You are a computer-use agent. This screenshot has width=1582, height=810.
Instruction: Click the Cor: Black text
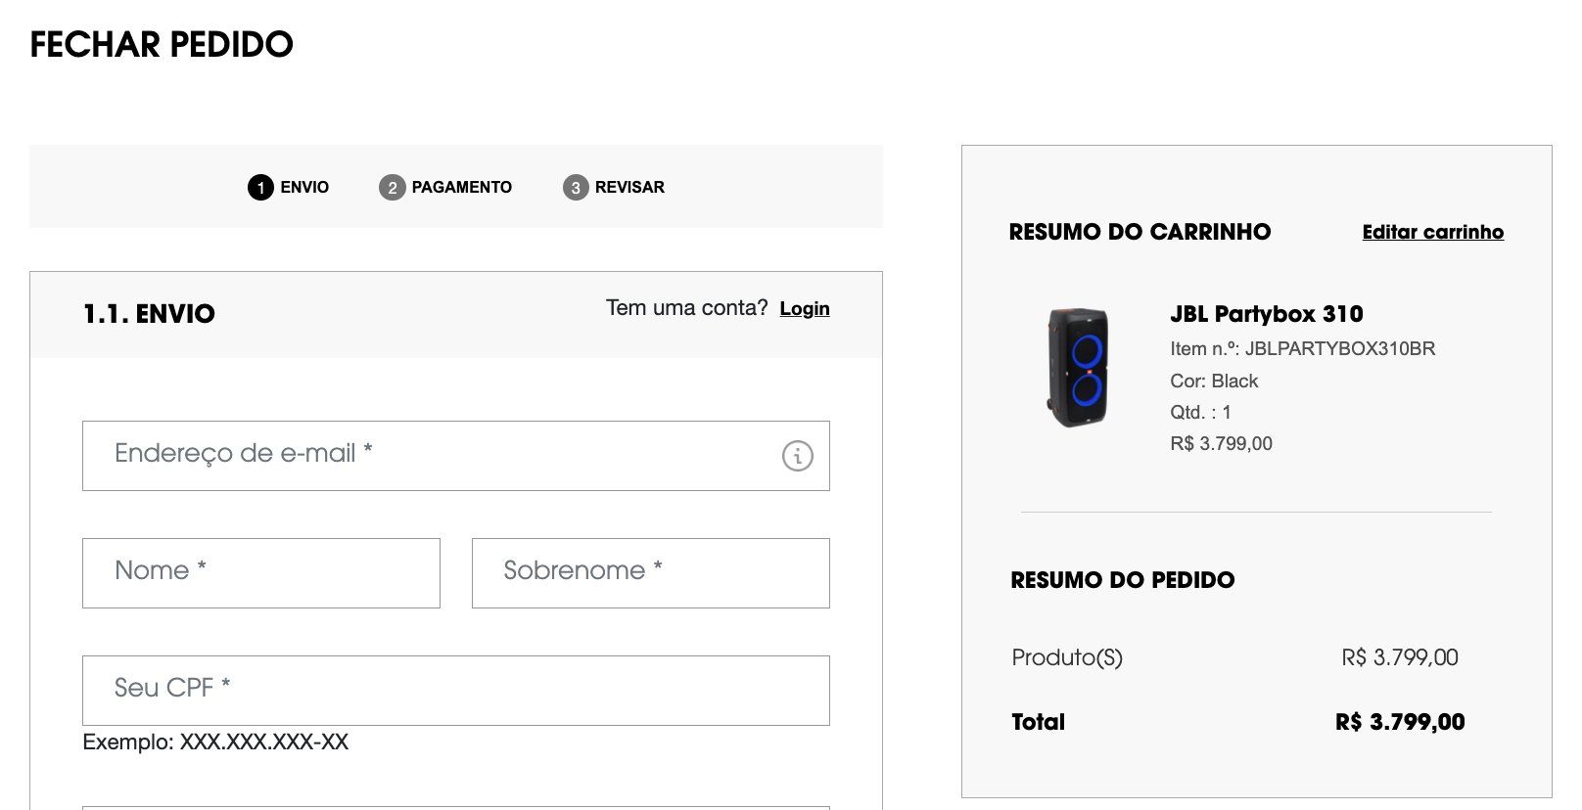tap(1214, 381)
